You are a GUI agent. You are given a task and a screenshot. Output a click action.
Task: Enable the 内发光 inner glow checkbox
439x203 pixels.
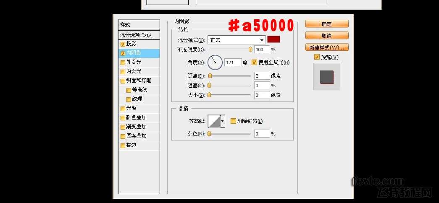(x=123, y=72)
